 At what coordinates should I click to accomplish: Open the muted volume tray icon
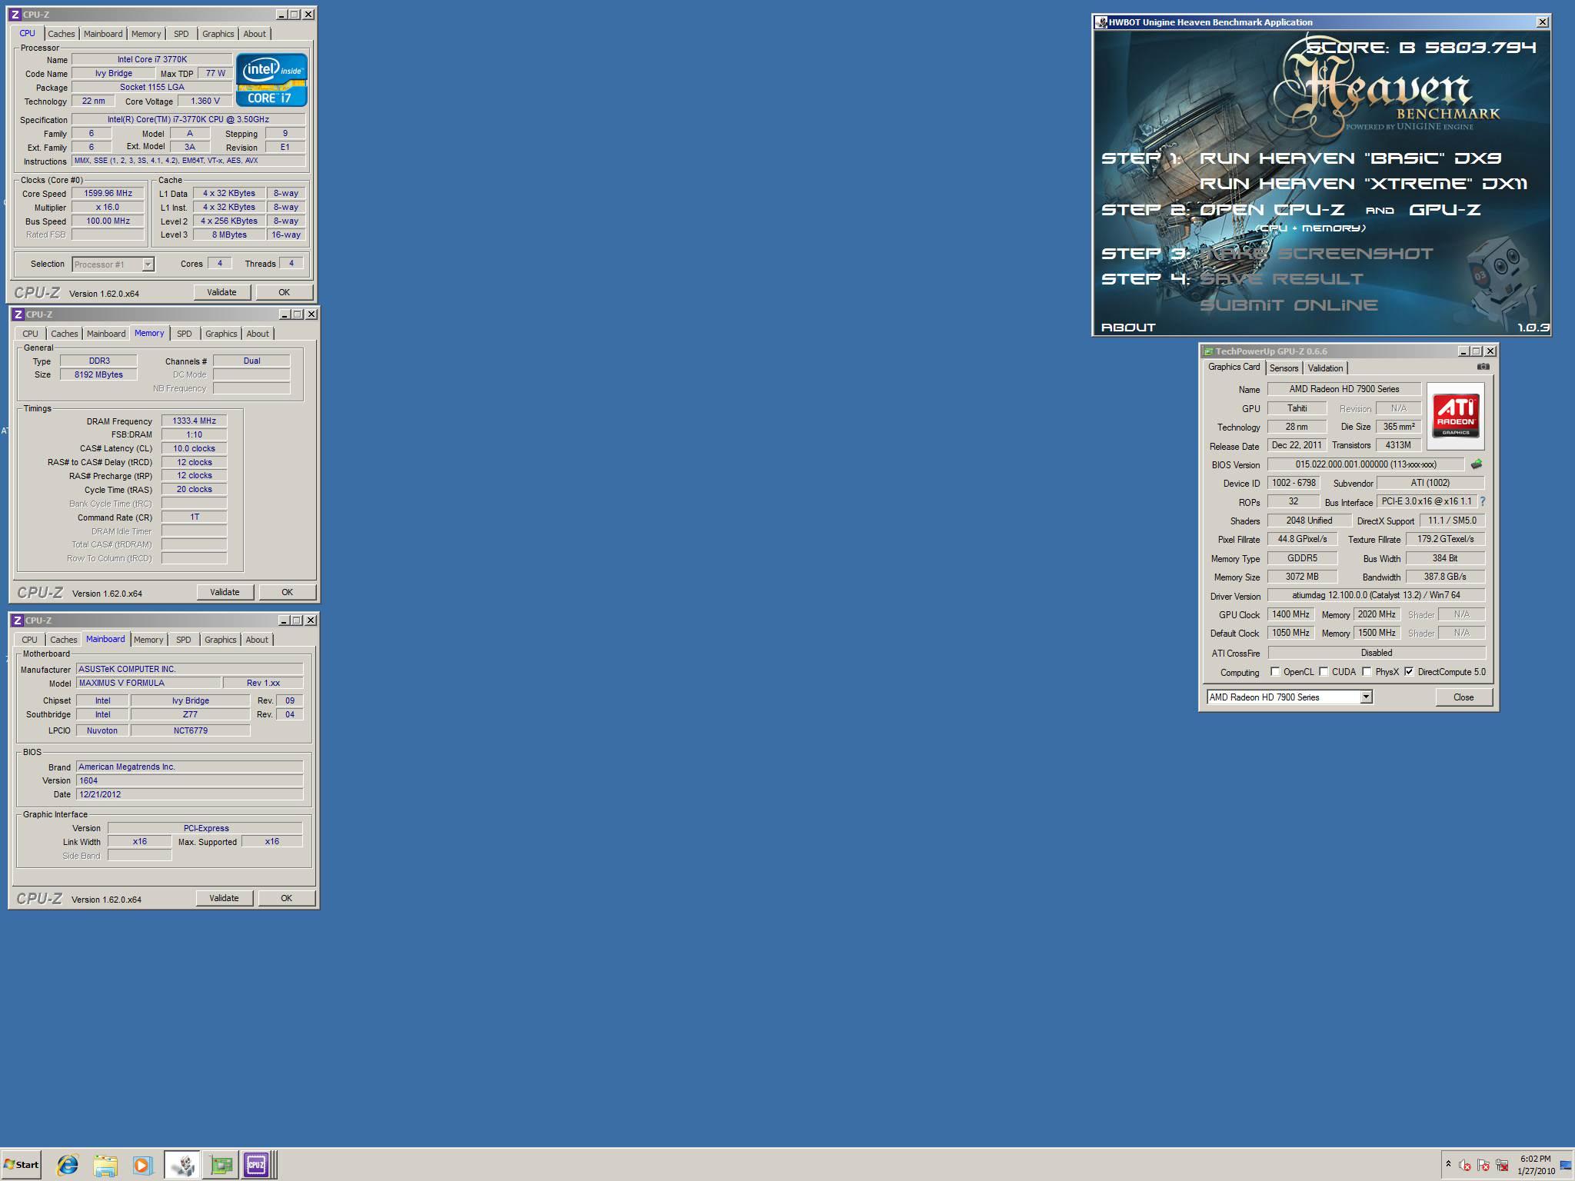(x=1465, y=1166)
